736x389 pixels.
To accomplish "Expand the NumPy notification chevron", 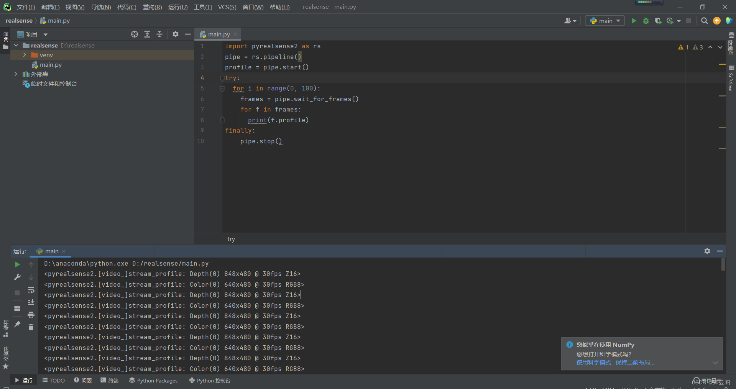I will click(715, 363).
